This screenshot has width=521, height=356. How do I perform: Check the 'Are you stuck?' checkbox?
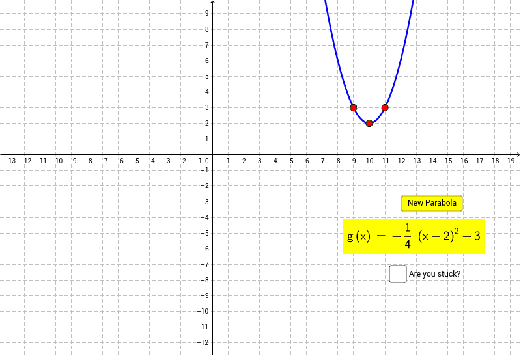pos(398,274)
